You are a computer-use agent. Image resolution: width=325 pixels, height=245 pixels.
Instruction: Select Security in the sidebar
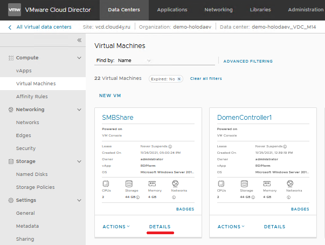click(26, 148)
